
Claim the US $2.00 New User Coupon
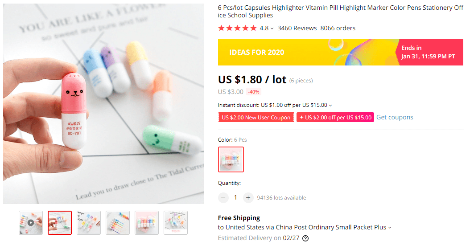[256, 118]
